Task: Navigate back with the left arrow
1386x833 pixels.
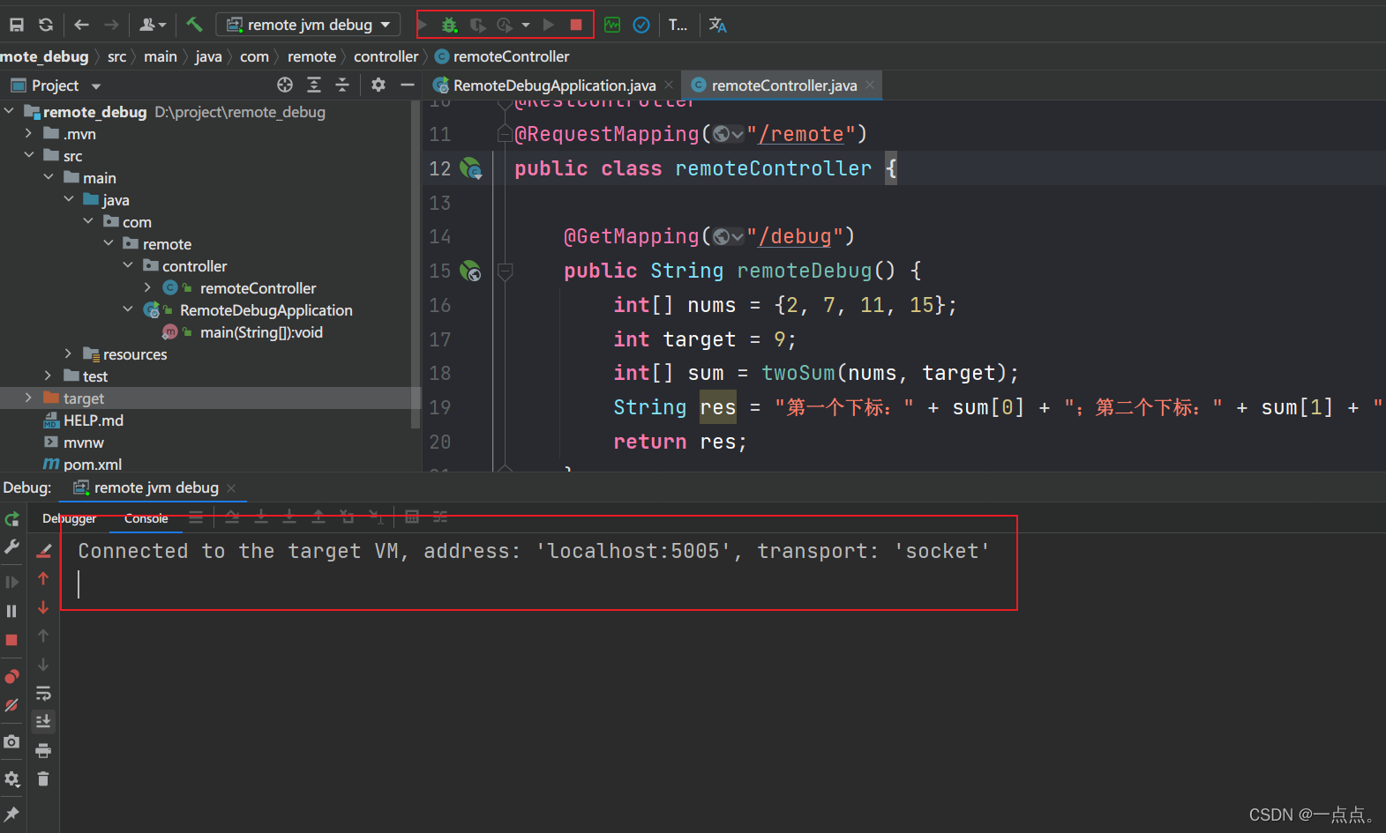Action: pos(82,25)
